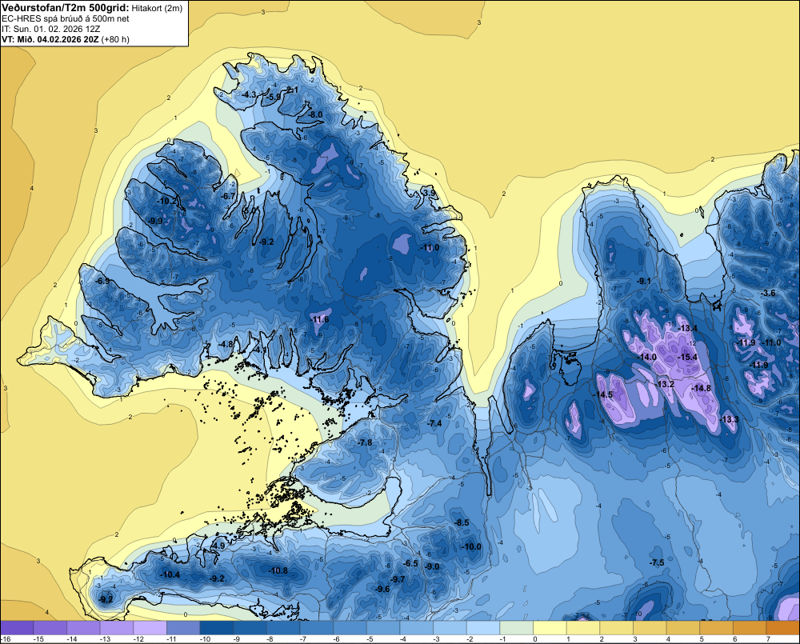Click the -10.4 temperature label
The width and height of the screenshot is (800, 644).
(x=170, y=575)
